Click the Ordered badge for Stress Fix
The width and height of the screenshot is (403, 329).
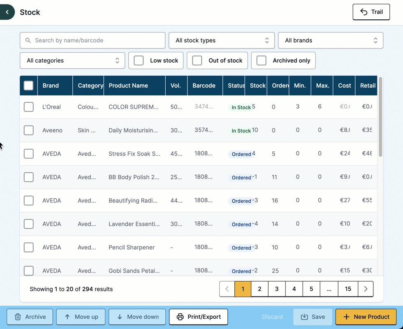(241, 154)
